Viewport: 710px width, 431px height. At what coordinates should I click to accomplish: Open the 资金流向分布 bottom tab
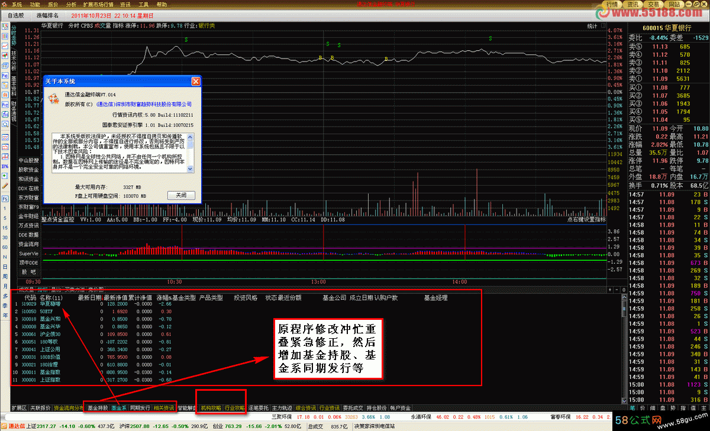[69, 408]
